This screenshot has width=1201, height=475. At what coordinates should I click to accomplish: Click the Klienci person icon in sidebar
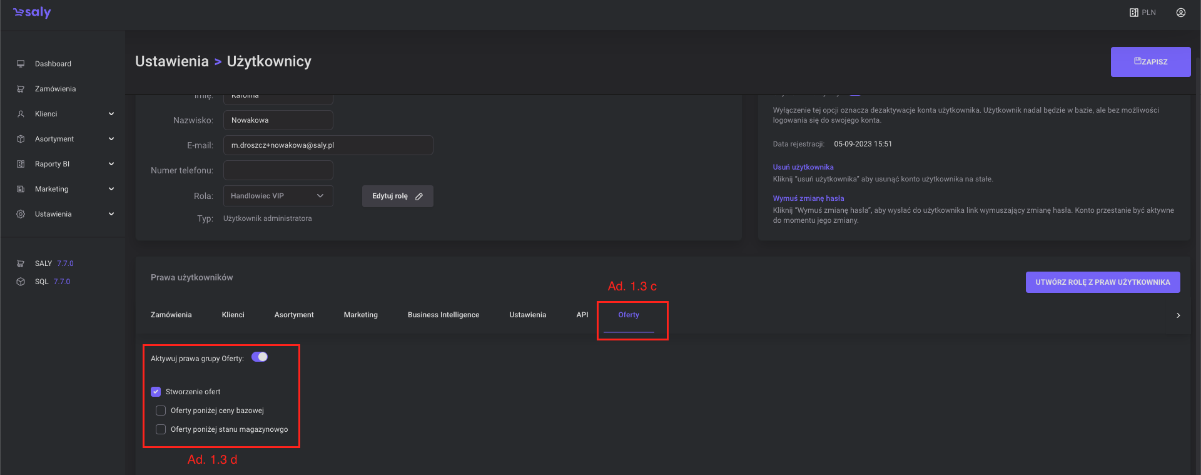(x=21, y=114)
